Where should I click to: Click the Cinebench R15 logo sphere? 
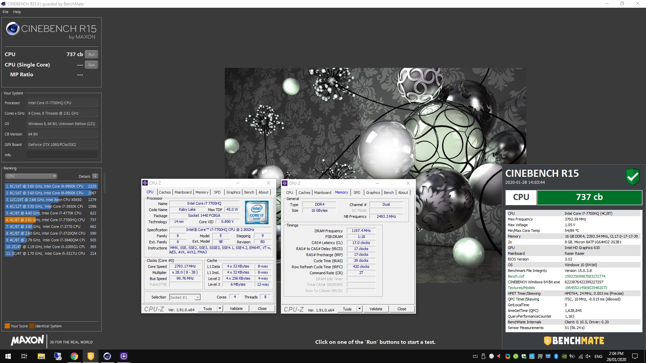[13, 29]
